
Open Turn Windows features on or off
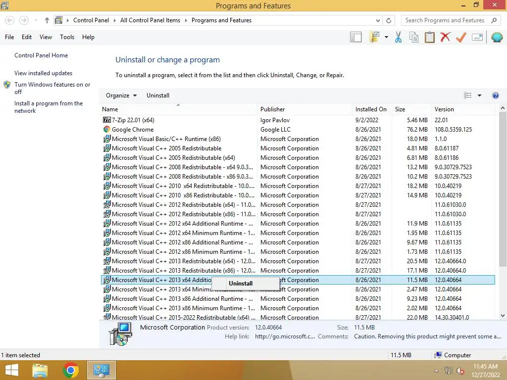[52, 88]
